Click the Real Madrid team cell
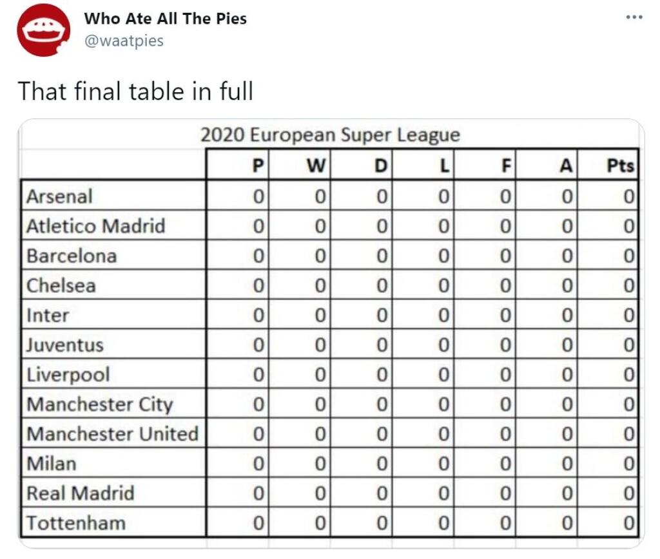 (x=113, y=493)
